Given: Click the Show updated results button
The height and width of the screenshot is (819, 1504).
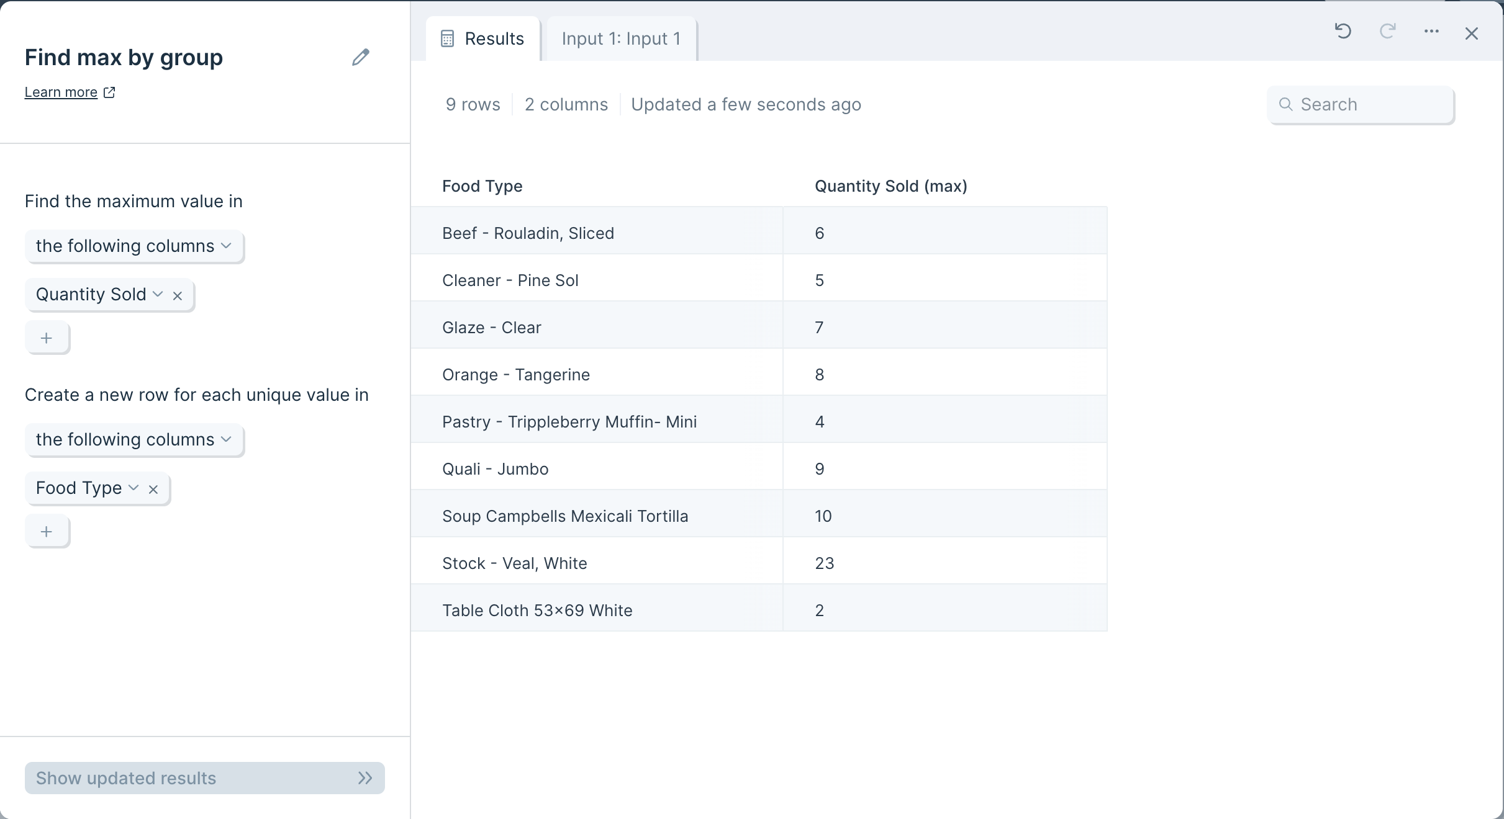Looking at the screenshot, I should point(205,778).
